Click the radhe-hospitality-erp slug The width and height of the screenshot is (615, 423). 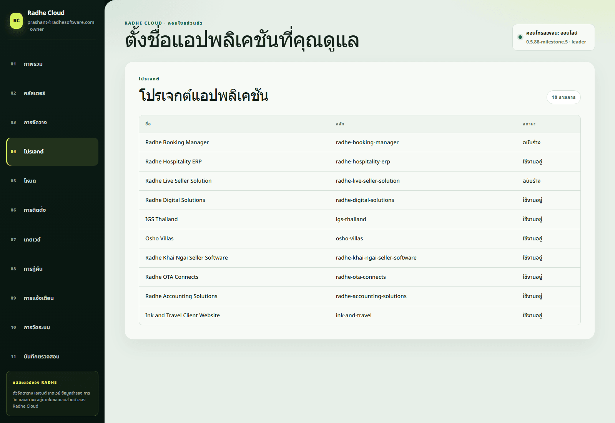[x=363, y=162]
